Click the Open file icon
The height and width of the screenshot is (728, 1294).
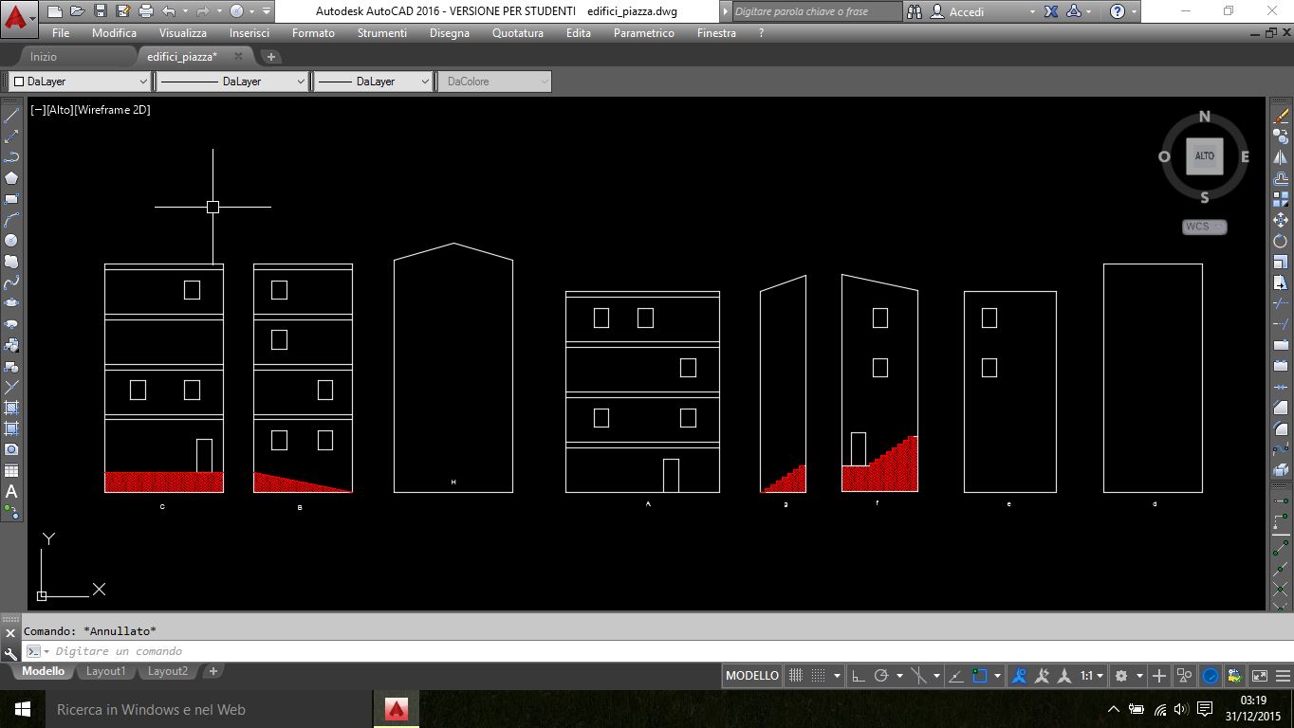pyautogui.click(x=78, y=11)
